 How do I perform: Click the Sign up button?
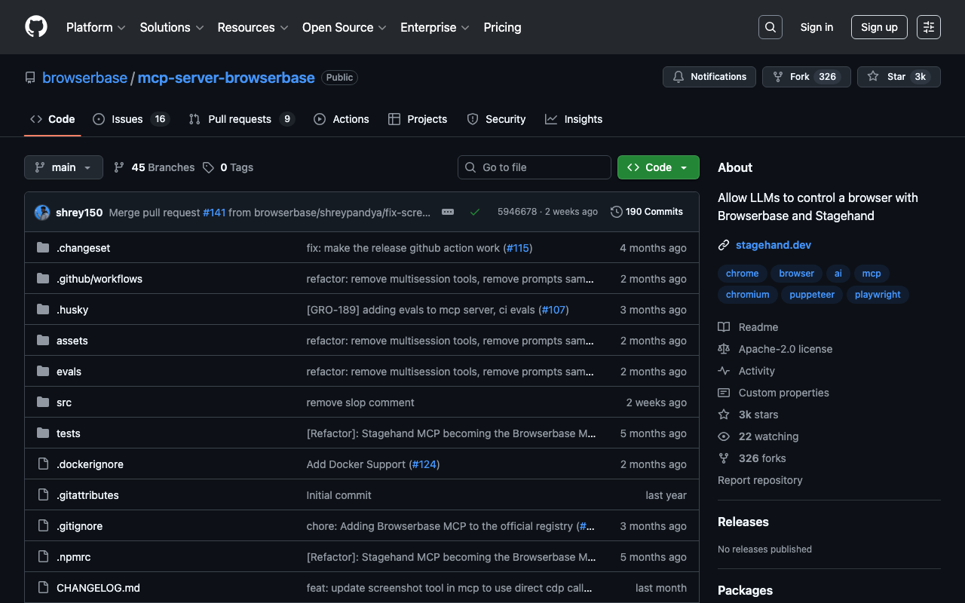point(879,27)
